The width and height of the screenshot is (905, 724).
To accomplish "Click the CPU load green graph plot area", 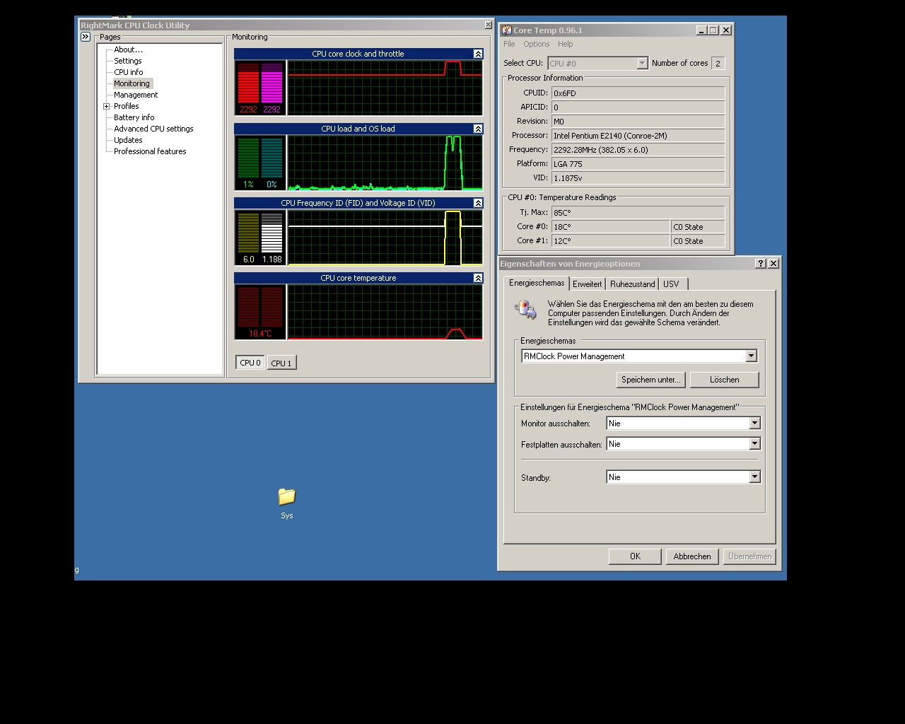I will click(385, 163).
